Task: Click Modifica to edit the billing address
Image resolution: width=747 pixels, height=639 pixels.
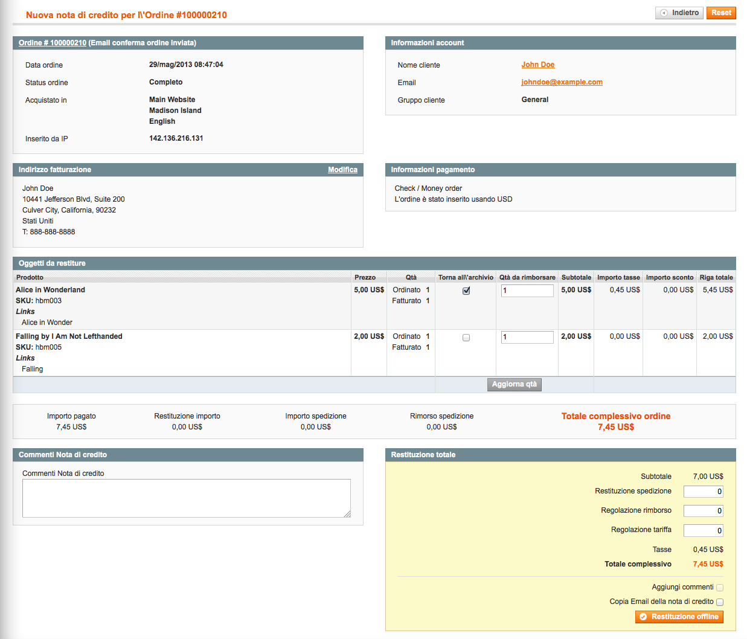Action: pyautogui.click(x=342, y=170)
